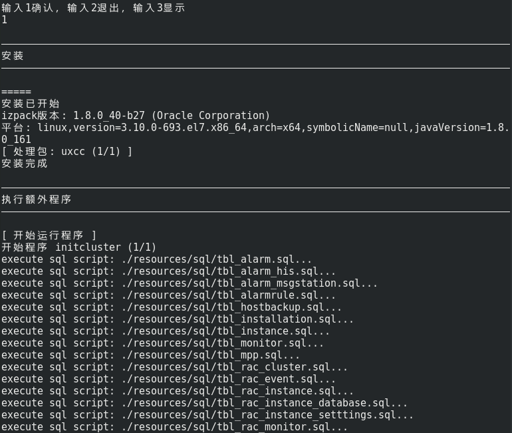The image size is (512, 433).
Task: Click the 处理包 uxcc (1/1) line
Action: 66,152
